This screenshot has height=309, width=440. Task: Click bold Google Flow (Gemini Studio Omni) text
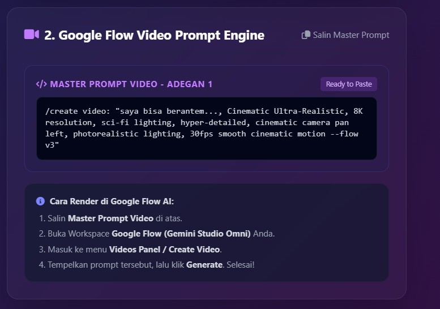(x=181, y=234)
